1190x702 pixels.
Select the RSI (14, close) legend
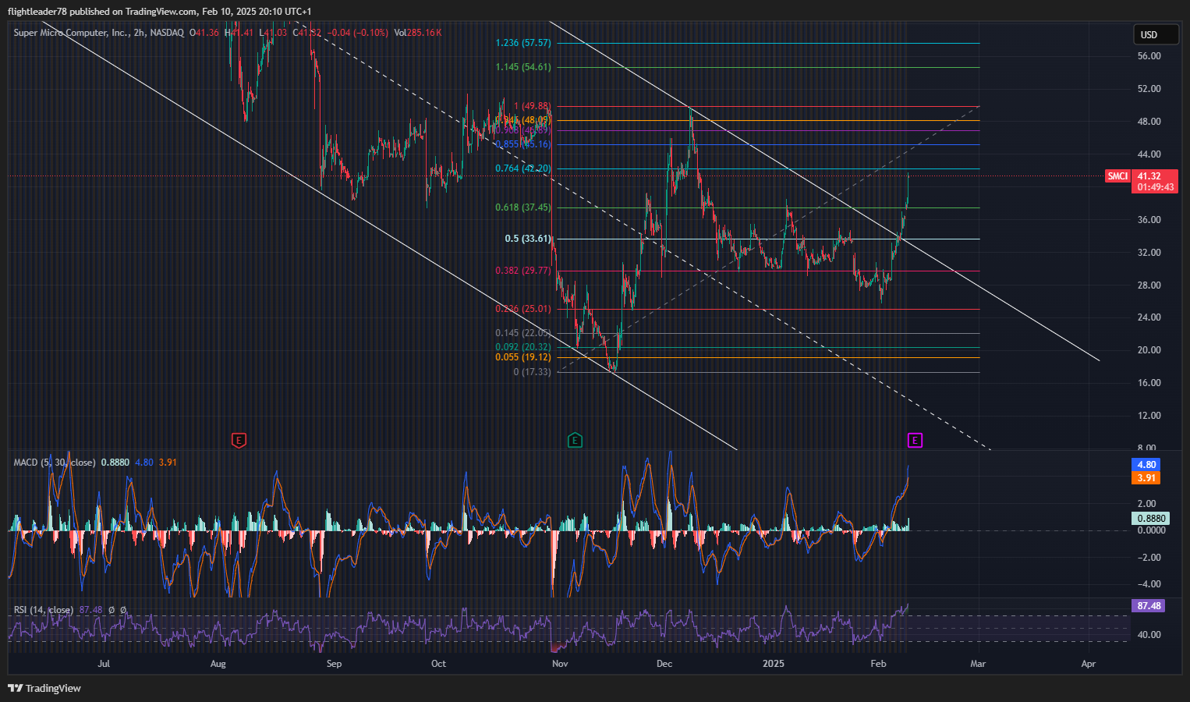(44, 610)
